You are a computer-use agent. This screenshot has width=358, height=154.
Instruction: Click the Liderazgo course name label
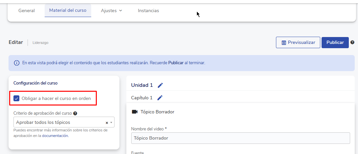[40, 43]
